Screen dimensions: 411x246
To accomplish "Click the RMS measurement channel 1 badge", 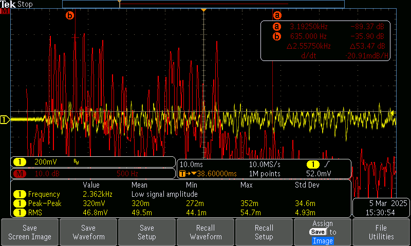I will click(x=20, y=213).
